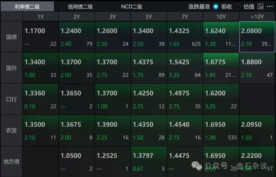Open the 地方债 3Y cell showing 1.2525

coord(113,161)
